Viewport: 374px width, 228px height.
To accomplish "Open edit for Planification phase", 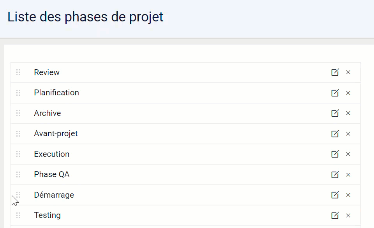I will pos(335,93).
